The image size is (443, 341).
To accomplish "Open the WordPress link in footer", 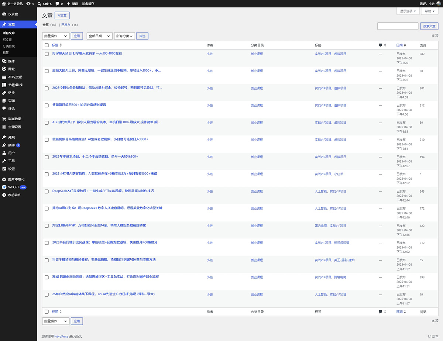I will click(x=61, y=337).
